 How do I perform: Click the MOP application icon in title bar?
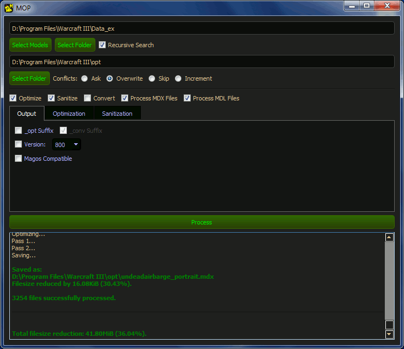9,8
